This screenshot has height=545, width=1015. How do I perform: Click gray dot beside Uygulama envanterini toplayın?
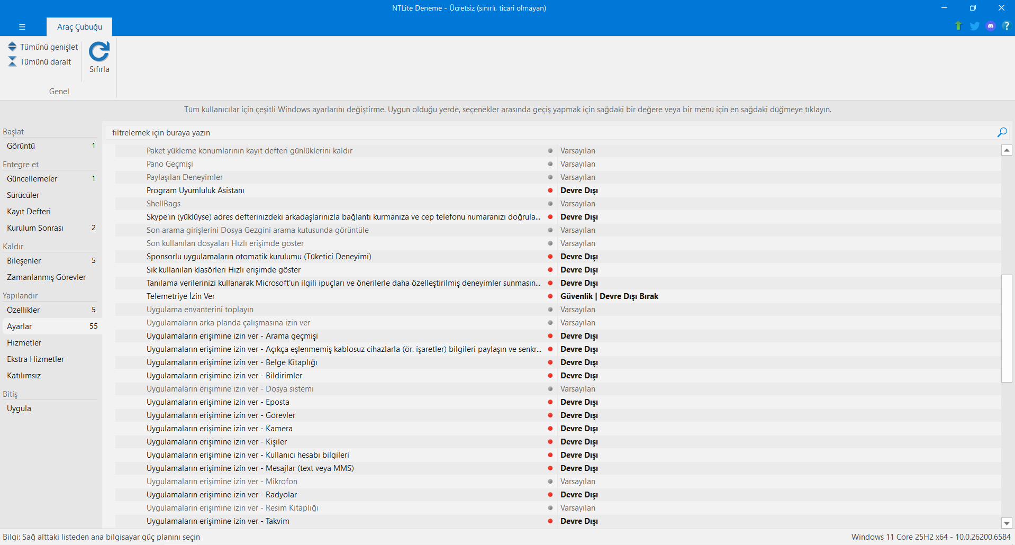click(x=550, y=310)
